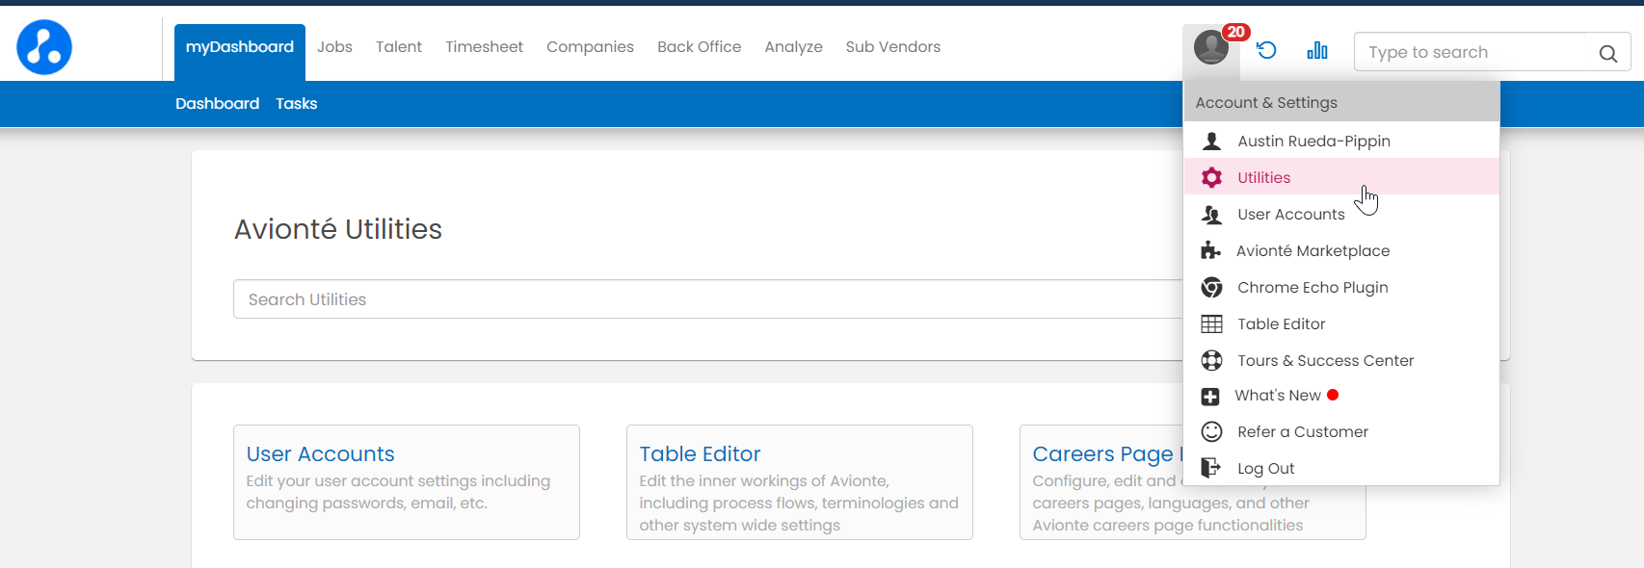1644x568 pixels.
Task: Click the Utilities gear icon
Action: click(x=1211, y=178)
